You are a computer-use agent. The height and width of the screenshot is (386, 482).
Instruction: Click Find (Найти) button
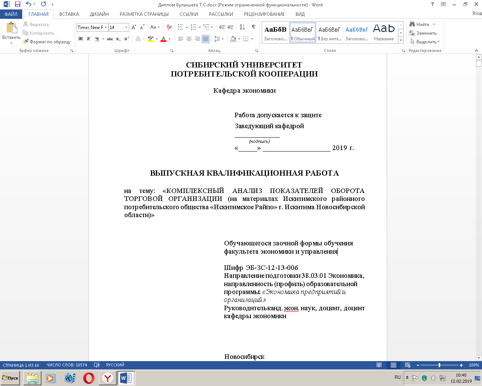pyautogui.click(x=419, y=25)
